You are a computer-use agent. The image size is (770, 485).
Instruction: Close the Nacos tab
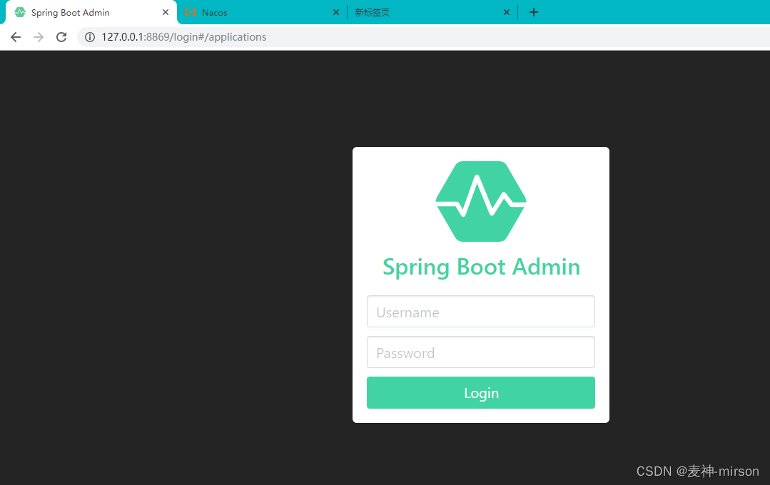coord(336,12)
